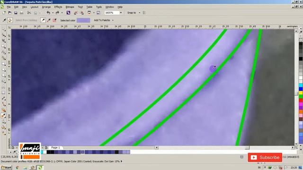Click the Snap to button
The image size is (303, 170).
pyautogui.click(x=132, y=13)
